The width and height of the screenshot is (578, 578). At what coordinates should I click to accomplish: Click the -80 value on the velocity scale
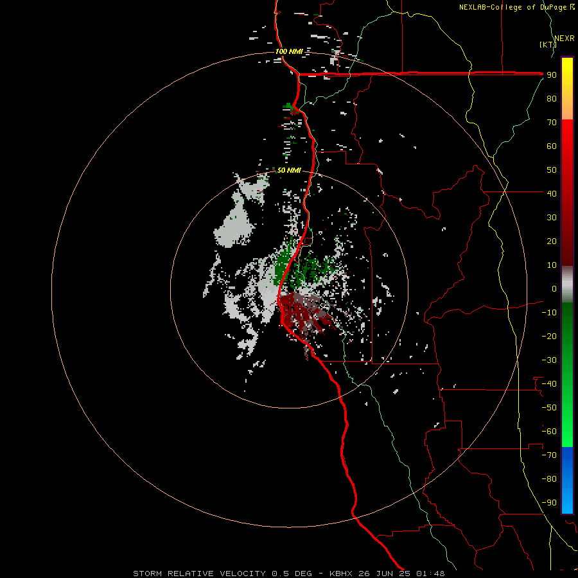[x=549, y=479]
